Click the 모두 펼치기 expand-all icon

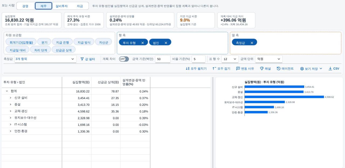pos(188,69)
